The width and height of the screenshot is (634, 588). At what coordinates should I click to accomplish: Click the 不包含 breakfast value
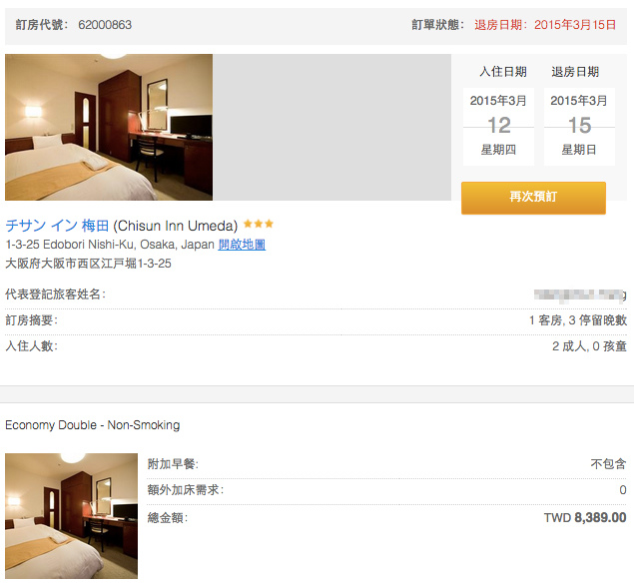click(608, 464)
